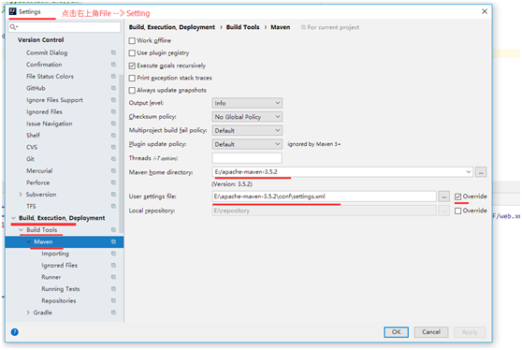This screenshot has height=350, width=522.
Task: Click project-level icon beside Build Tools
Action: pos(113,230)
